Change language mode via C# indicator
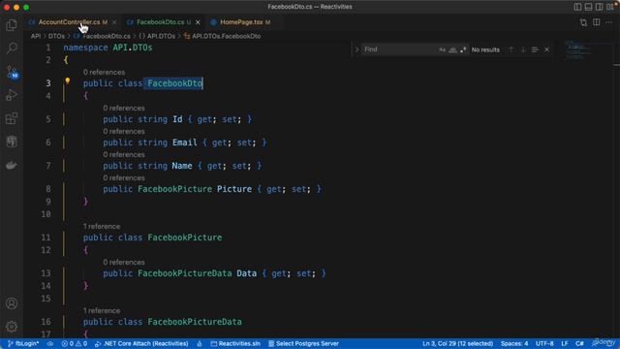 579,343
